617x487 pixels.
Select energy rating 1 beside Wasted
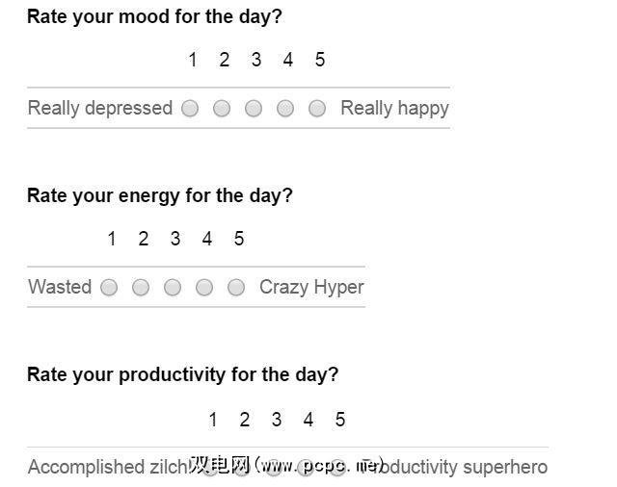pos(109,288)
